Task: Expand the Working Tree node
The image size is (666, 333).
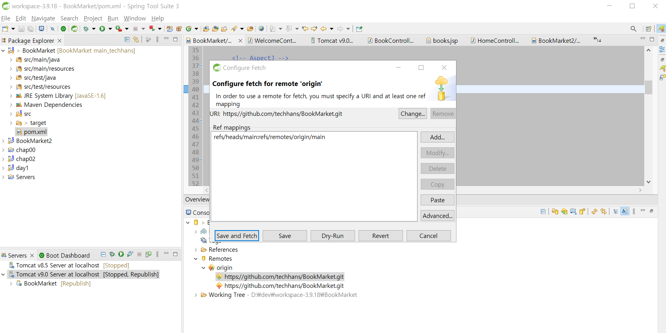Action: pyautogui.click(x=196, y=295)
